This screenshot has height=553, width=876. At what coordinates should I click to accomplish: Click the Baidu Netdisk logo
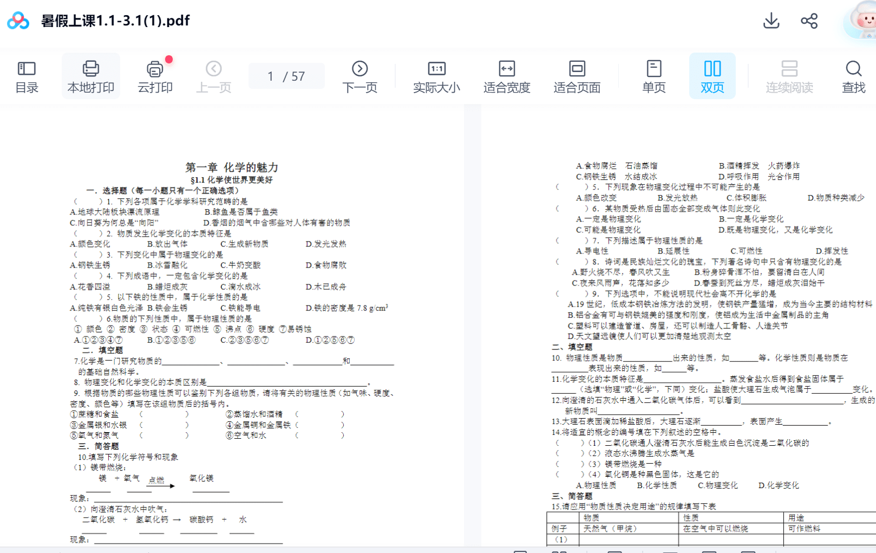point(18,21)
